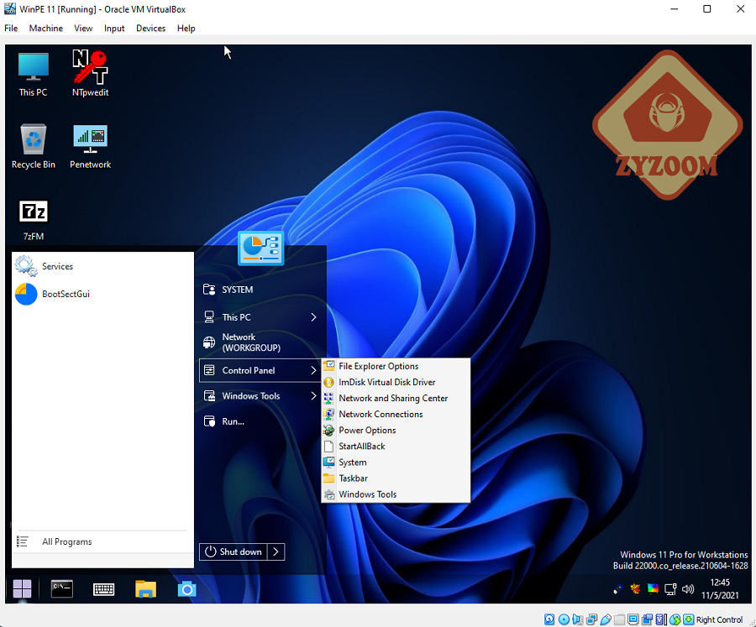The width and height of the screenshot is (756, 627).
Task: Click the VirtualBox hard disk indicator
Action: (549, 619)
